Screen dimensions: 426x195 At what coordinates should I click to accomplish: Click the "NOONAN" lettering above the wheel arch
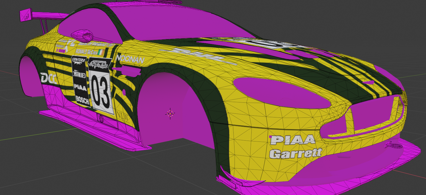click(x=130, y=59)
